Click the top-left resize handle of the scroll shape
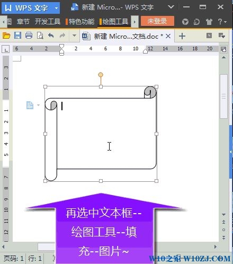The height and width of the screenshot is (264, 233). click(x=45, y=86)
